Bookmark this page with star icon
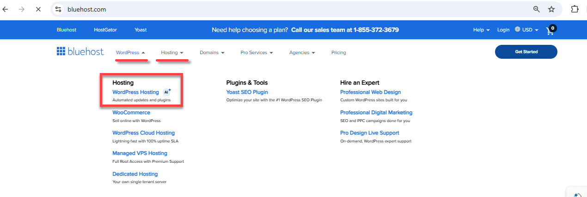This screenshot has height=197, width=587. tap(551, 9)
